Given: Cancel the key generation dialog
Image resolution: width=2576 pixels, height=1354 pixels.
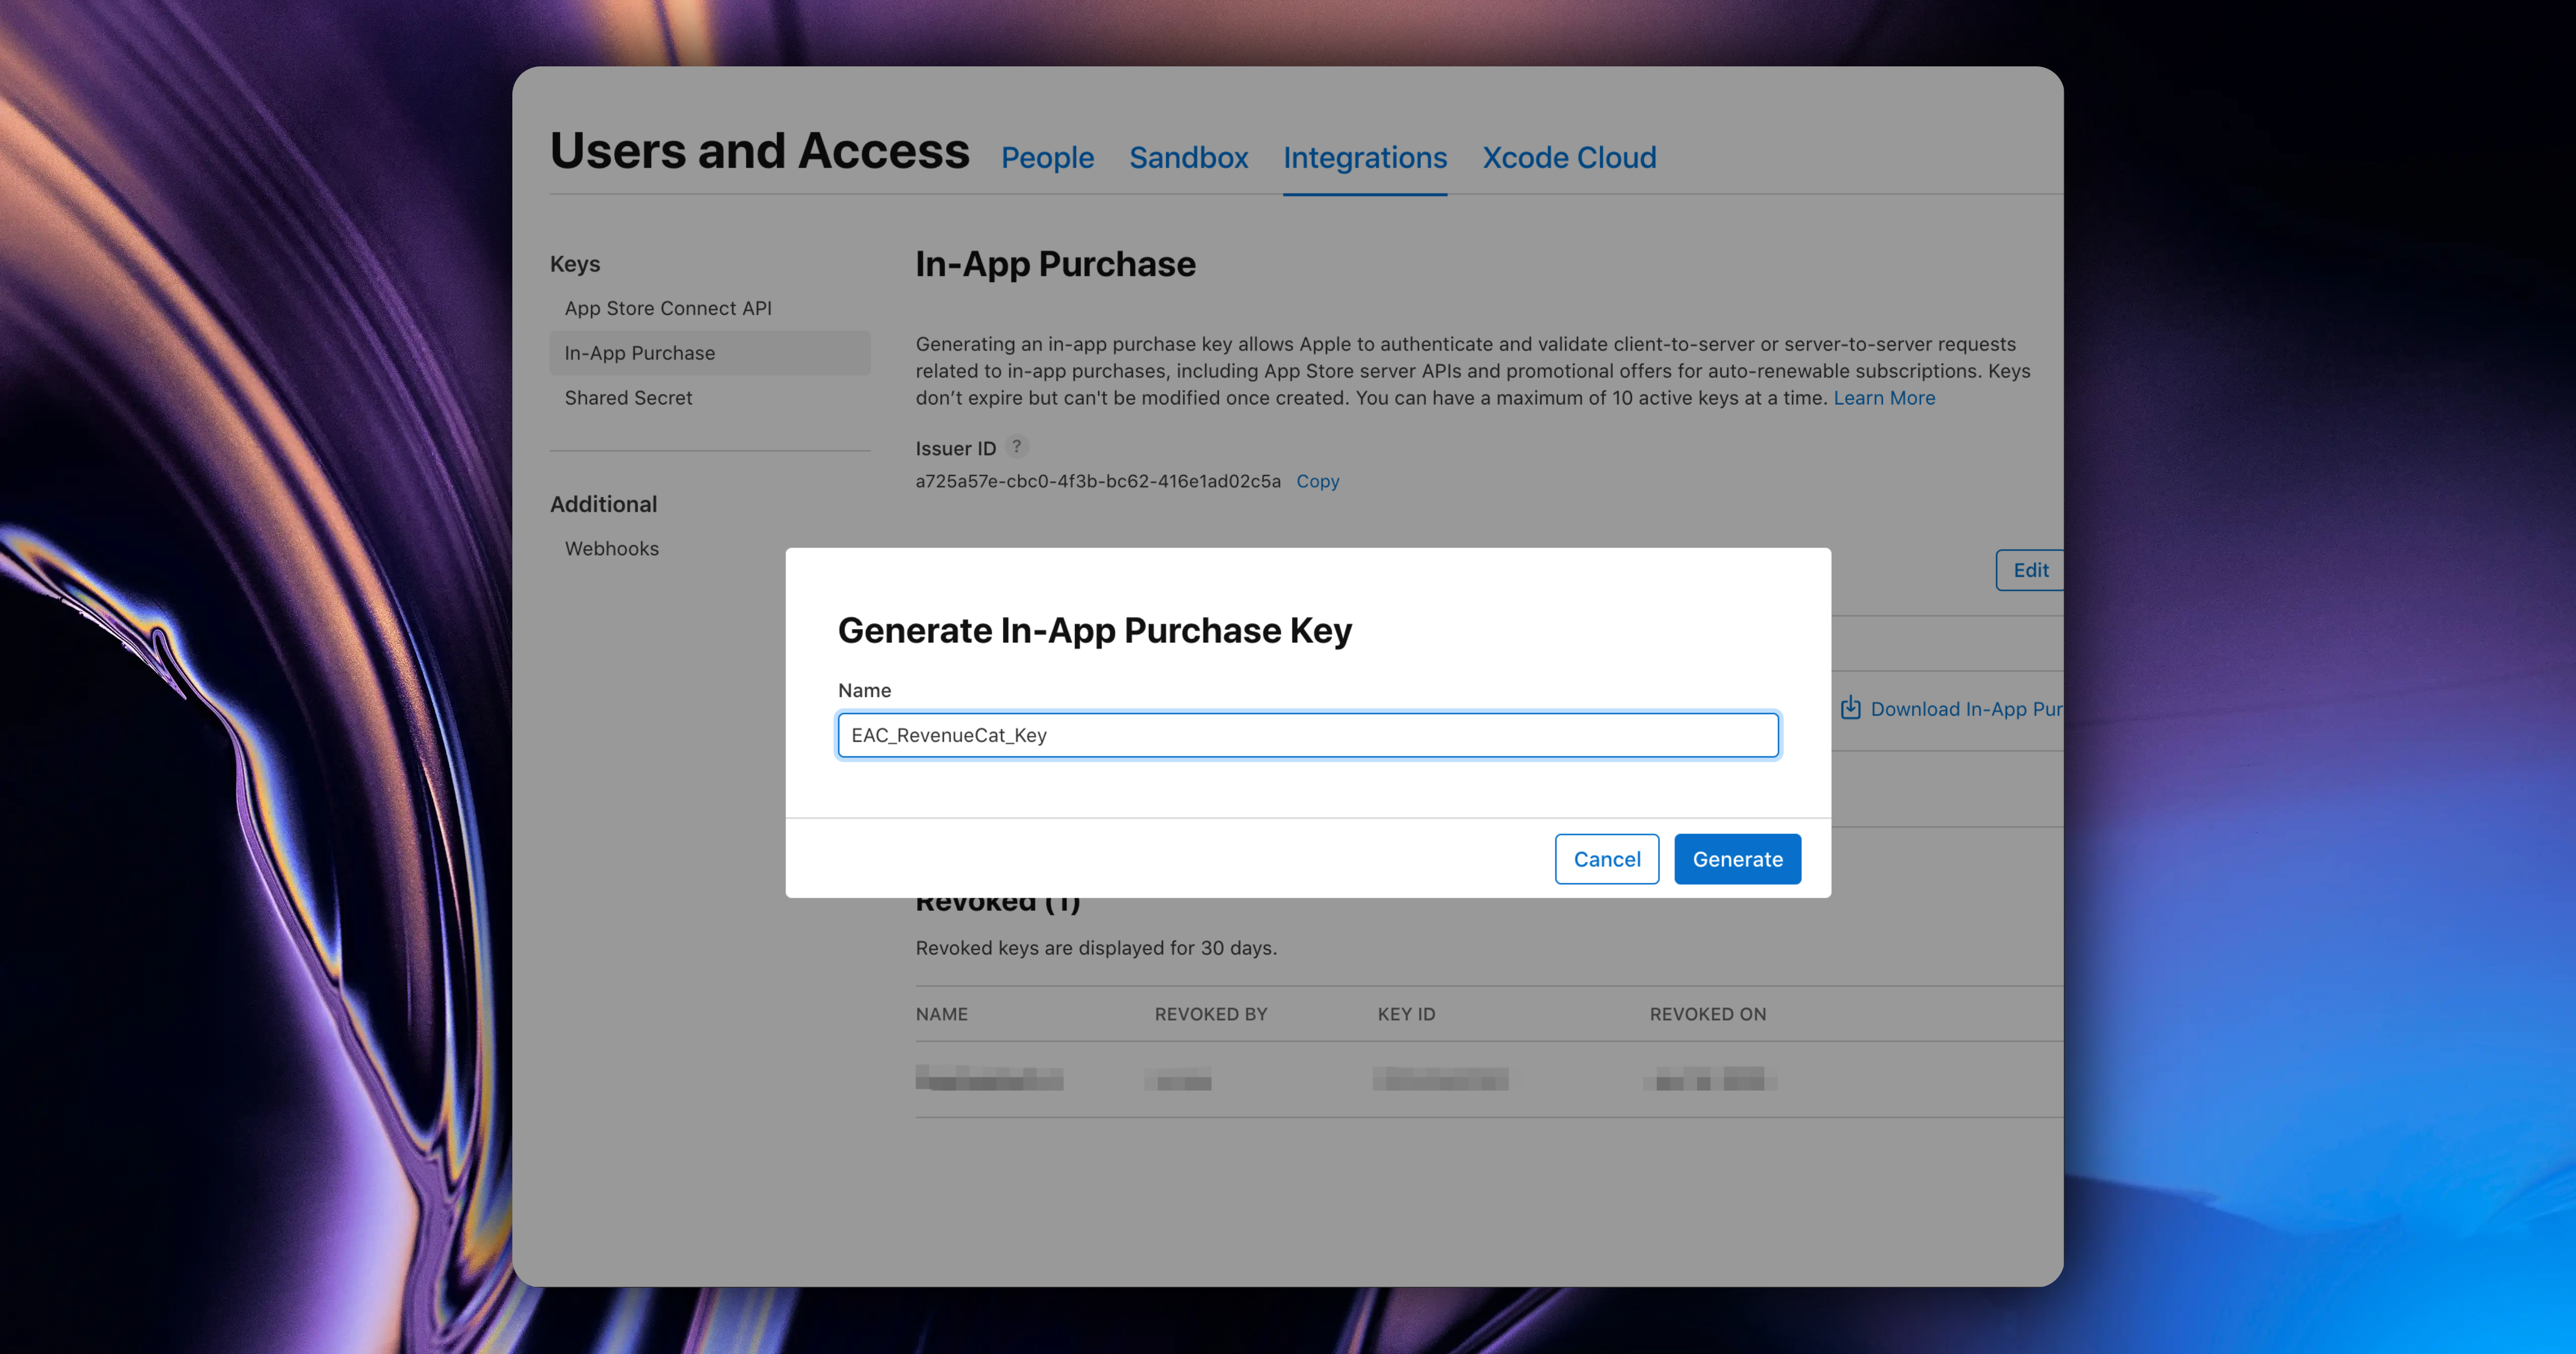Looking at the screenshot, I should click(x=1606, y=860).
